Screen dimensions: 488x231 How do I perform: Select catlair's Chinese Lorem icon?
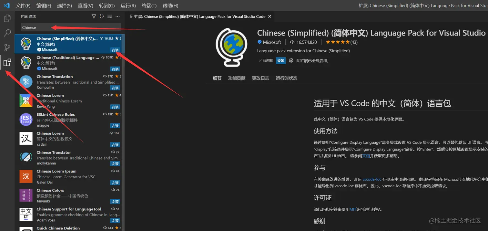[x=26, y=139]
